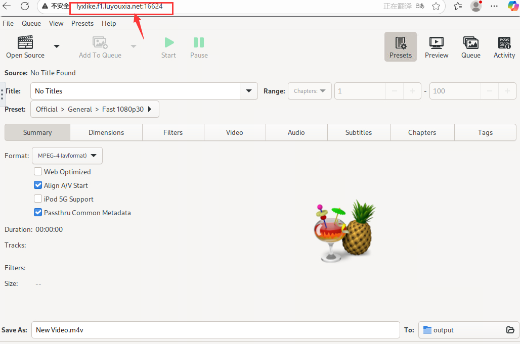Image resolution: width=520 pixels, height=344 pixels.
Task: Open the Range Chapters dropdown
Action: pos(310,91)
